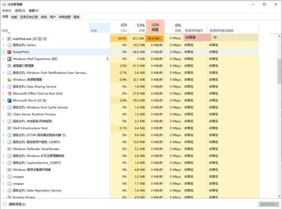Click the gear icon beside 服务主机: UtcSvc

[9, 45]
